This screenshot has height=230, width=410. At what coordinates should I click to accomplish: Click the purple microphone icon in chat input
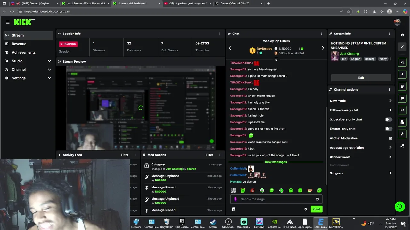[x=235, y=199]
